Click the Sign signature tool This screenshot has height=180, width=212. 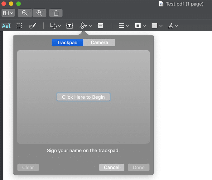(x=84, y=25)
